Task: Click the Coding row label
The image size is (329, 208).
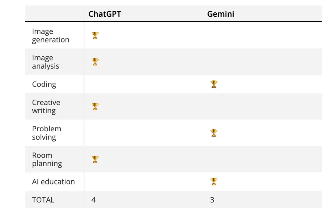Action: click(44, 84)
